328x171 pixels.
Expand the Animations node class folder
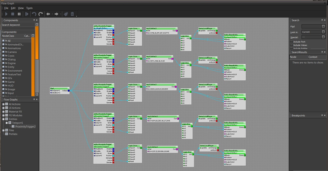(x=4, y=48)
